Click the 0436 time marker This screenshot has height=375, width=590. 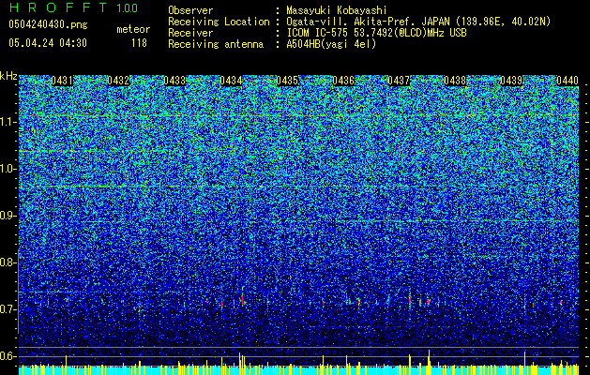pos(343,81)
